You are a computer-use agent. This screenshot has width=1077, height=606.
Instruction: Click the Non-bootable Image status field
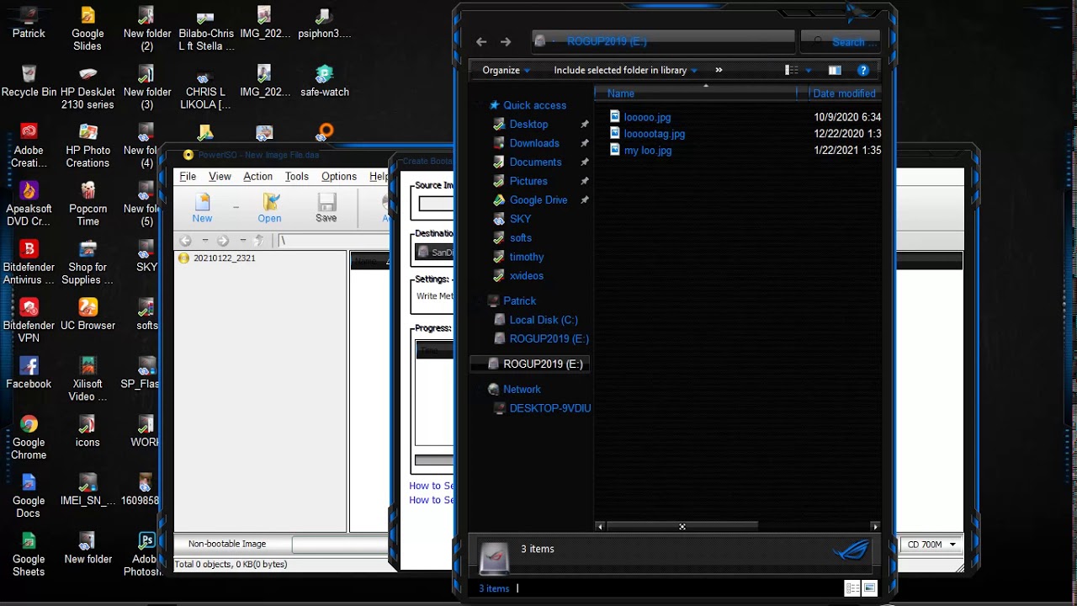[227, 544]
